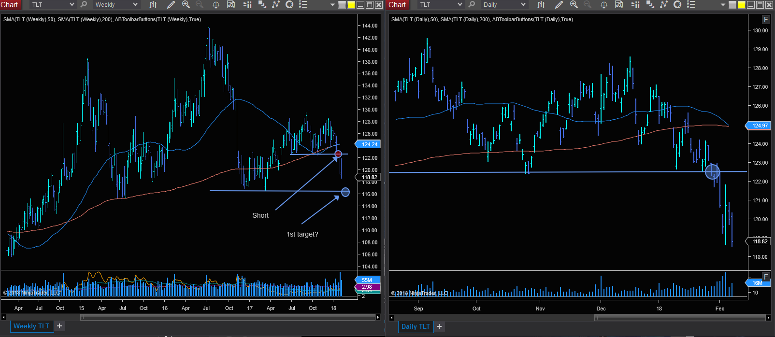Open data series icon on Daily chart
This screenshot has height=337, width=775.
point(650,5)
